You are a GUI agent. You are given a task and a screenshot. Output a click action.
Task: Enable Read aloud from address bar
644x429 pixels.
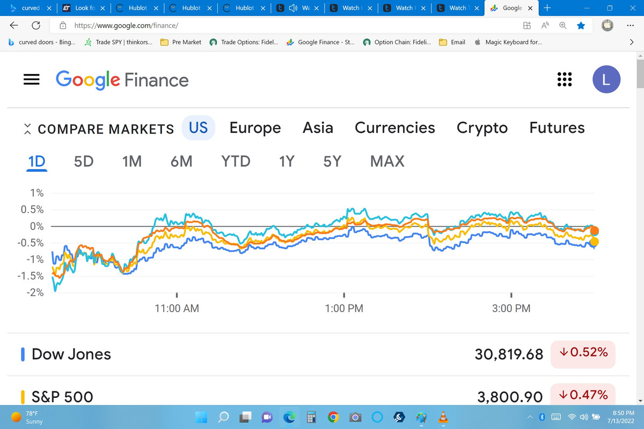[x=545, y=25]
